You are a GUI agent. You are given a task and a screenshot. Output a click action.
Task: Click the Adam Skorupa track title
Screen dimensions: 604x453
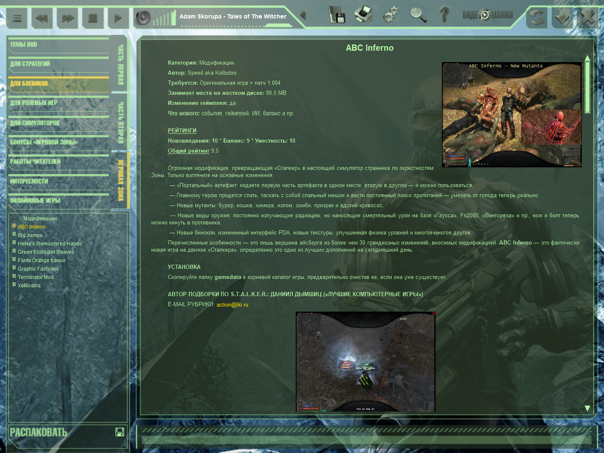233,16
